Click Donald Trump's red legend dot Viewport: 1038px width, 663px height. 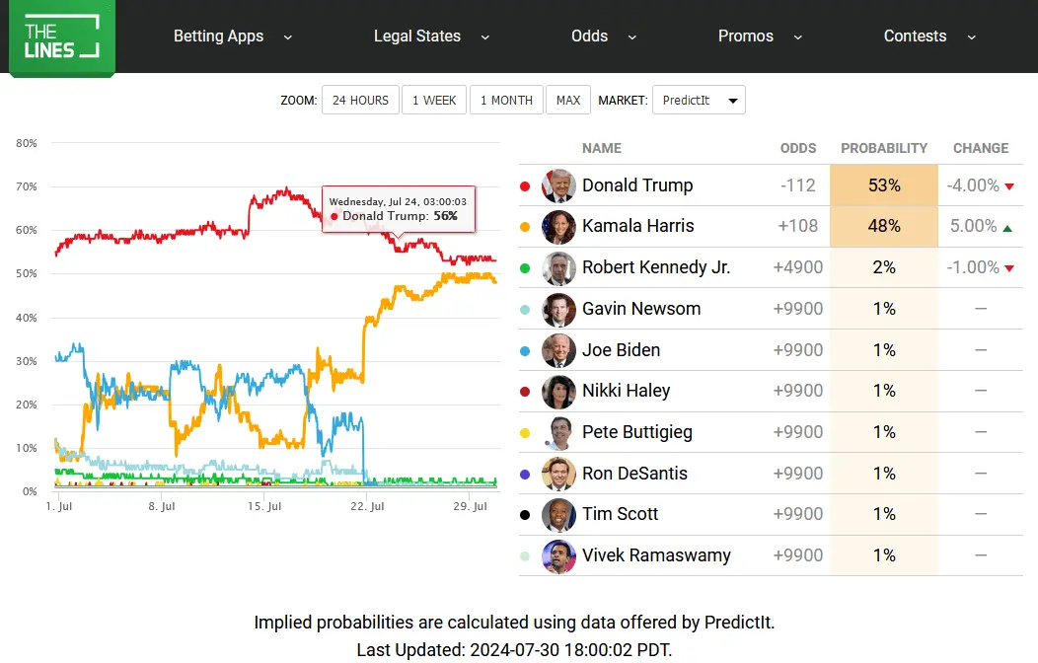coord(525,185)
